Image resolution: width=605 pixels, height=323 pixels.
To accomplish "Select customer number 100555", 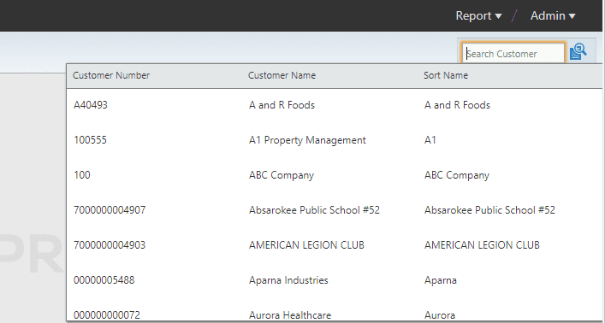I will (90, 140).
